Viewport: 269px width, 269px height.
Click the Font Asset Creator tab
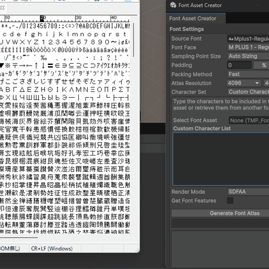click(x=196, y=19)
